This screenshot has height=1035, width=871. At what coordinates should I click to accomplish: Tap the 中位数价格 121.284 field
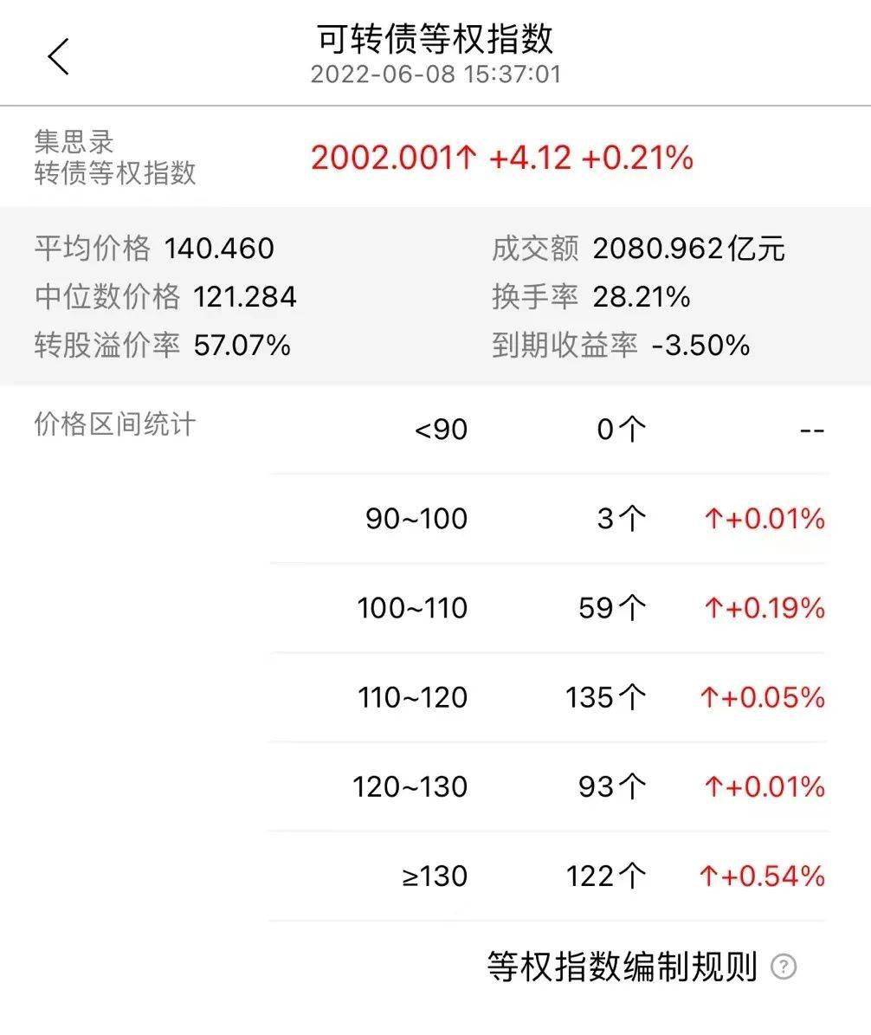coord(165,297)
